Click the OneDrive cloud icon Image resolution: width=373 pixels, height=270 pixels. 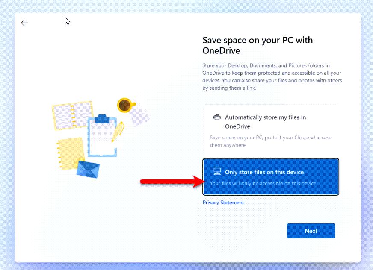[217, 117]
